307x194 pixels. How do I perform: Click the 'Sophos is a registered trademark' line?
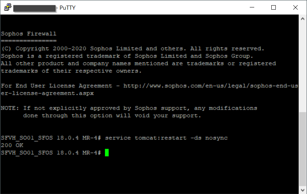(x=127, y=56)
